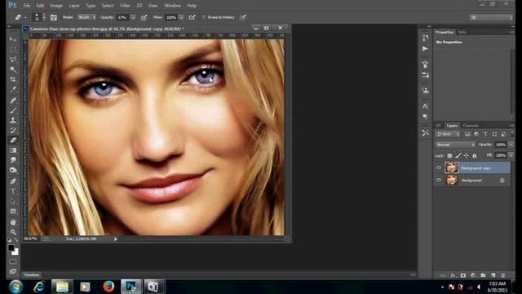The height and width of the screenshot is (294, 522).
Task: Select the Horizontal Type tool
Action: 13,191
